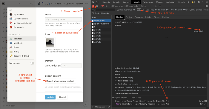This screenshot has width=209, height=109.
Task: Click the blue Update button
Action: (50, 97)
